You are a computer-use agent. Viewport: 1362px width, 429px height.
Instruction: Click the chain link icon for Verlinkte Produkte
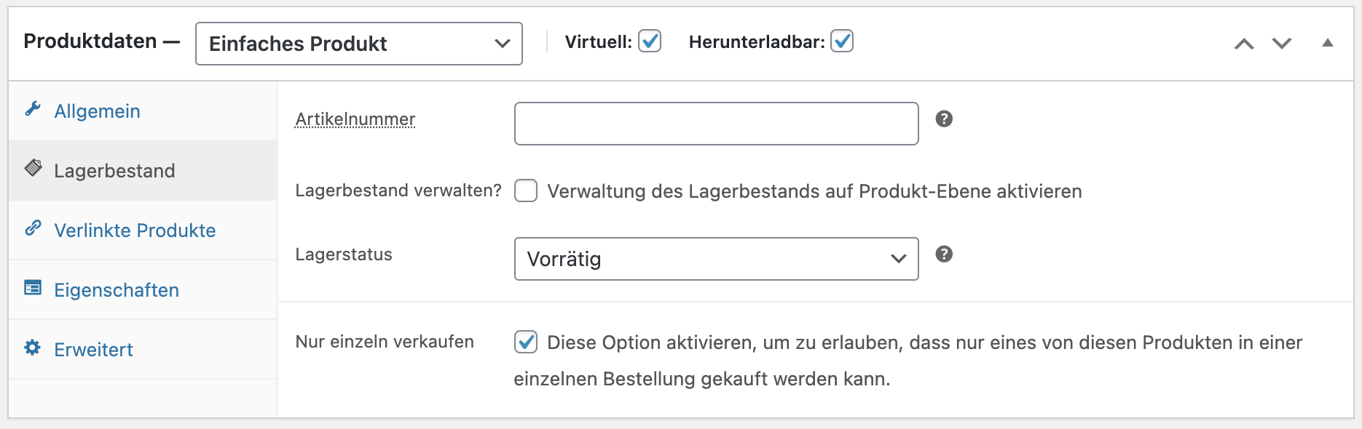pyautogui.click(x=33, y=228)
